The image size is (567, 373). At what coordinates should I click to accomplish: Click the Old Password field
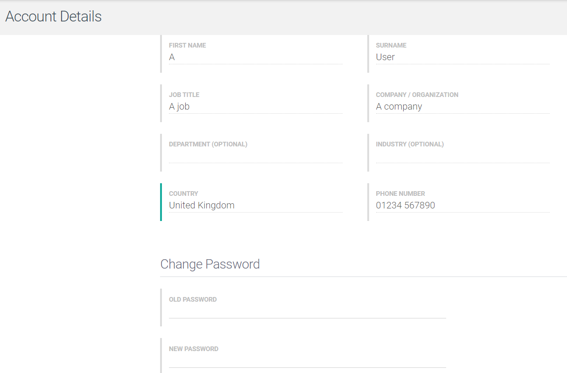[x=307, y=313]
